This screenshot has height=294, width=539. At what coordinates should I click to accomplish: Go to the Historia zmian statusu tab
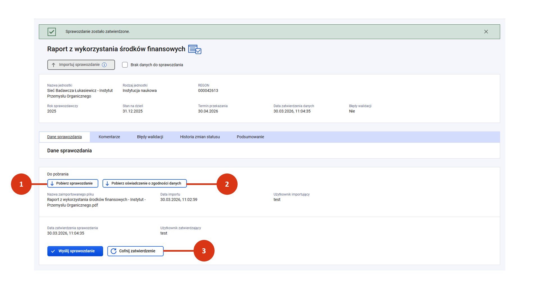click(200, 137)
